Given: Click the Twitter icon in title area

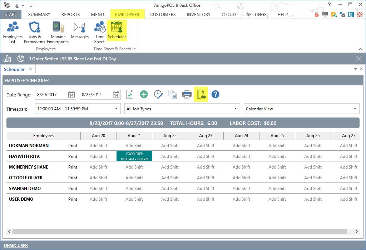Looking at the screenshot, I should 350,15.
